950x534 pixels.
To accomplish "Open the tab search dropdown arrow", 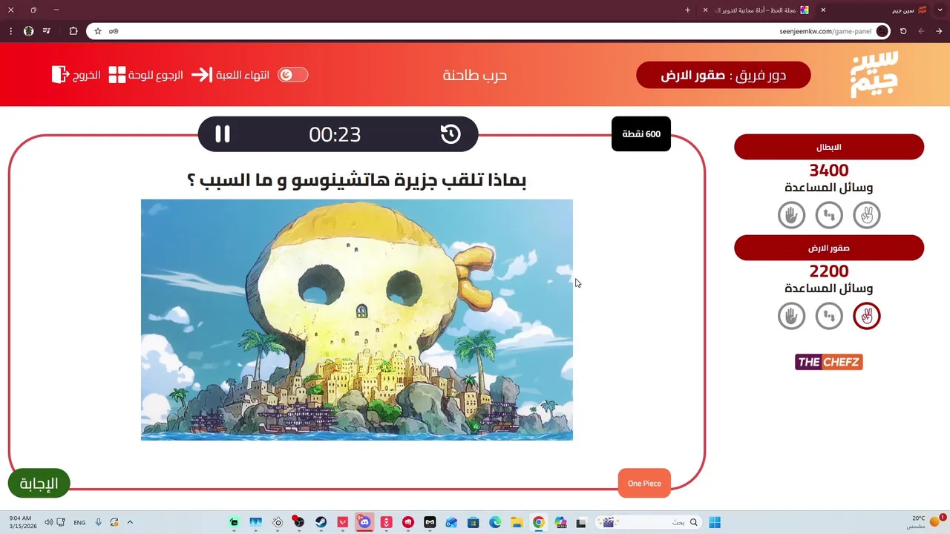I will 941,10.
